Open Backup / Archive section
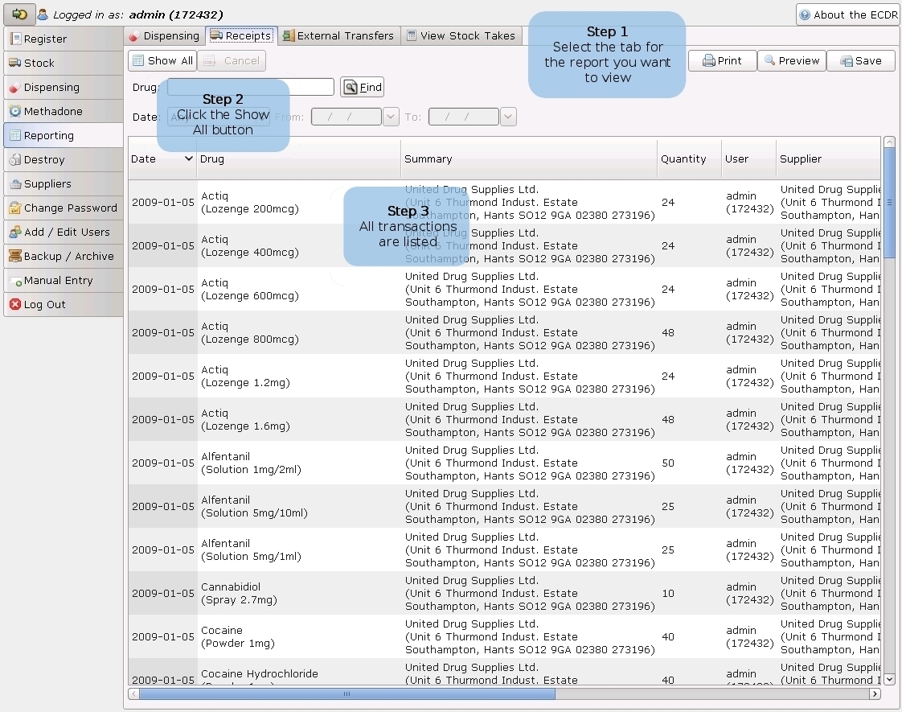The width and height of the screenshot is (902, 712). [63, 256]
